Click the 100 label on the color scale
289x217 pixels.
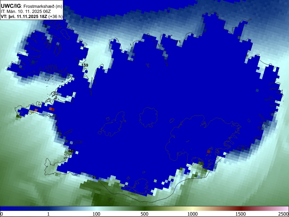(97, 214)
